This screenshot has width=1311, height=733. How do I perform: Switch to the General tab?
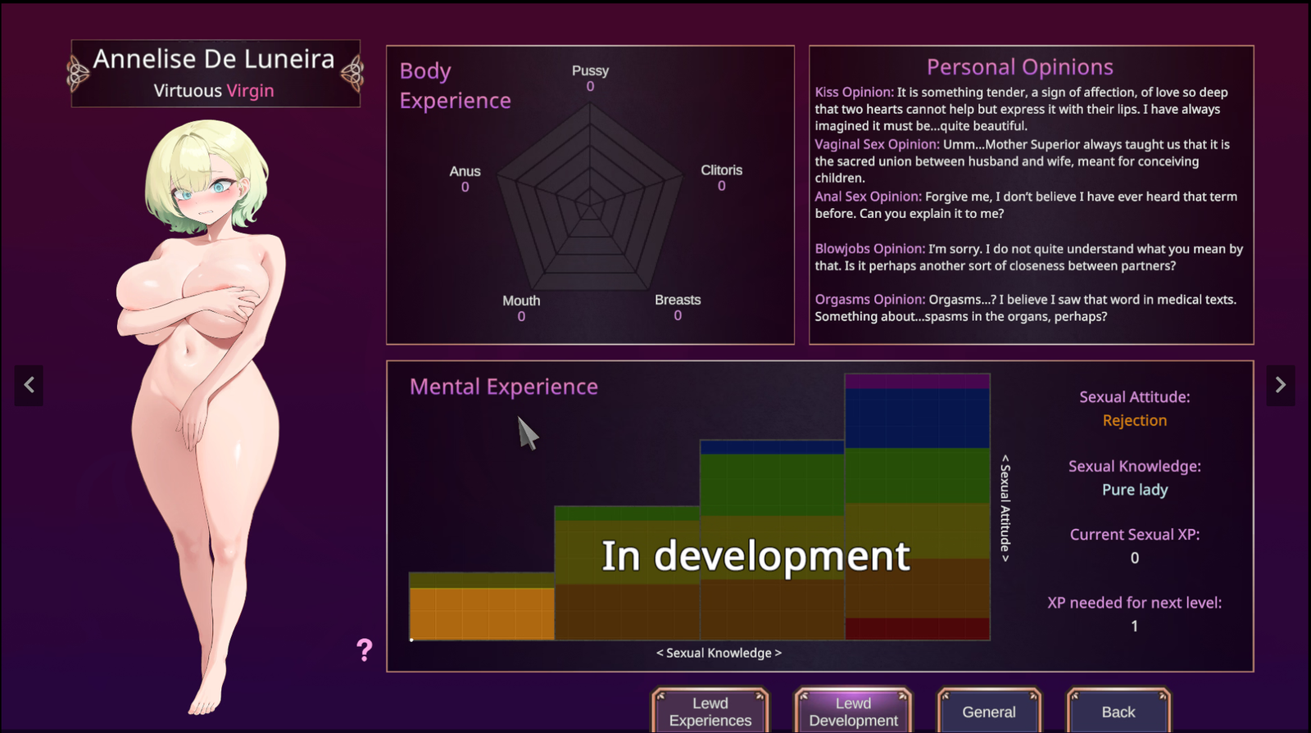989,712
